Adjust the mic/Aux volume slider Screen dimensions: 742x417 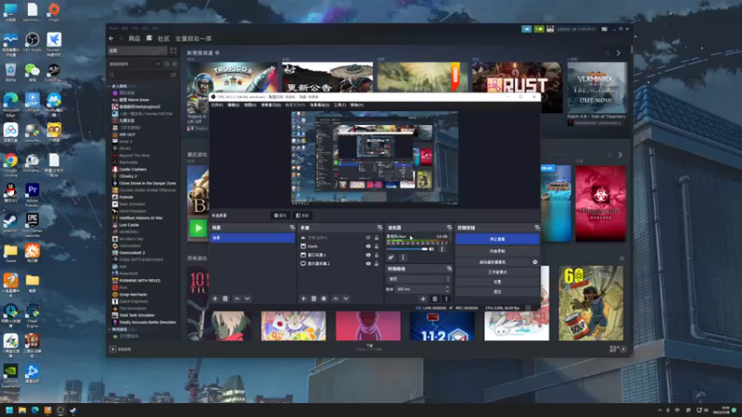click(407, 248)
